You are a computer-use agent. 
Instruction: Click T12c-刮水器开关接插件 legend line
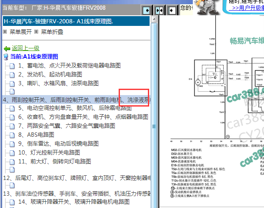194,180
